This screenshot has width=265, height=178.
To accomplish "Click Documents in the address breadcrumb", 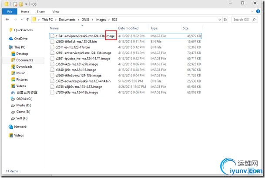I will (67, 20).
